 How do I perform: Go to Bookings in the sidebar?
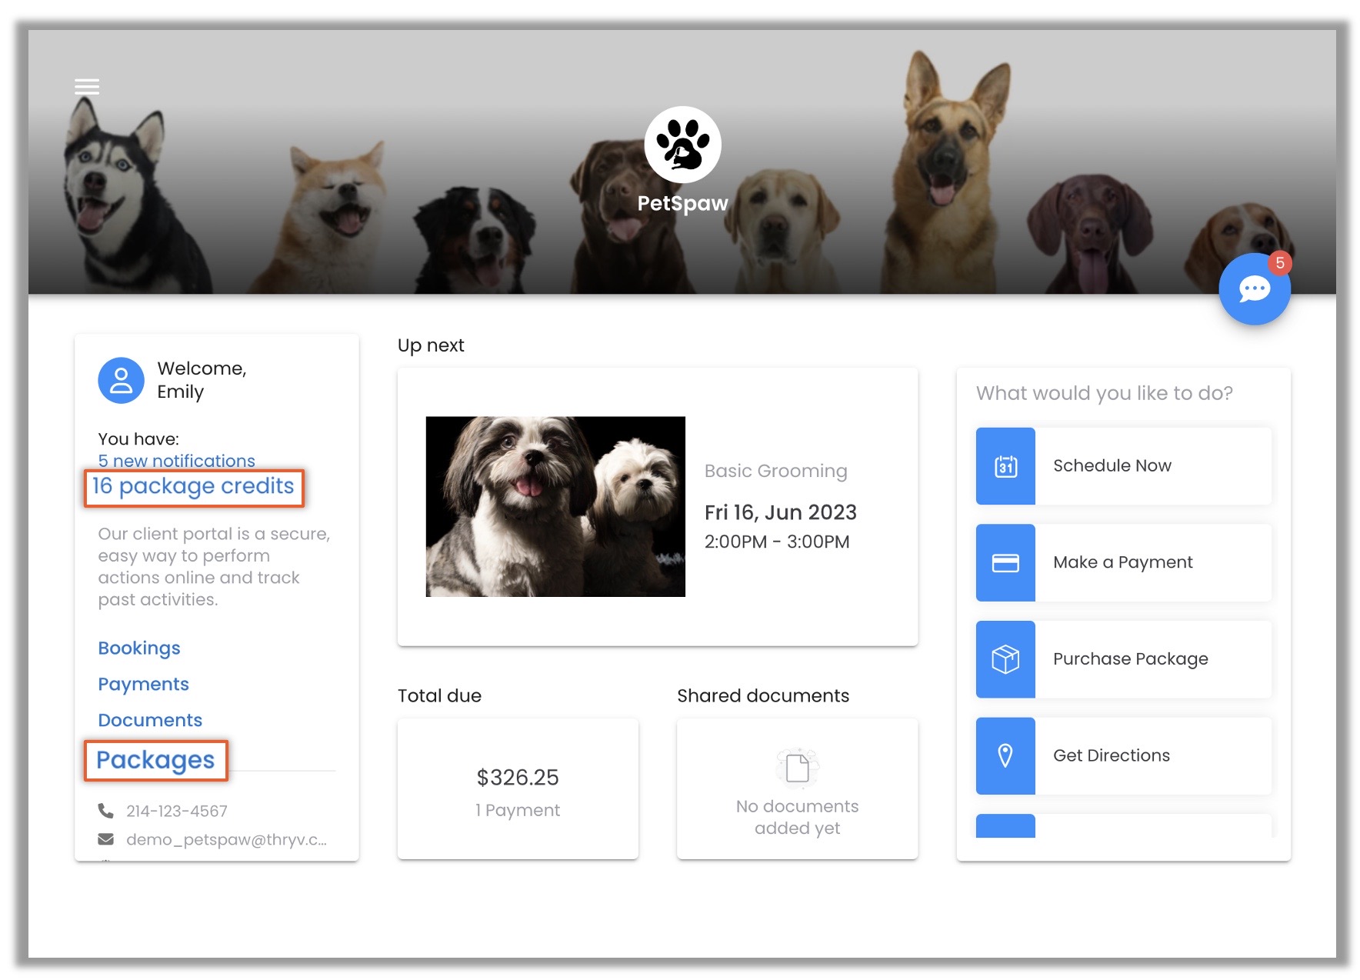coord(139,648)
